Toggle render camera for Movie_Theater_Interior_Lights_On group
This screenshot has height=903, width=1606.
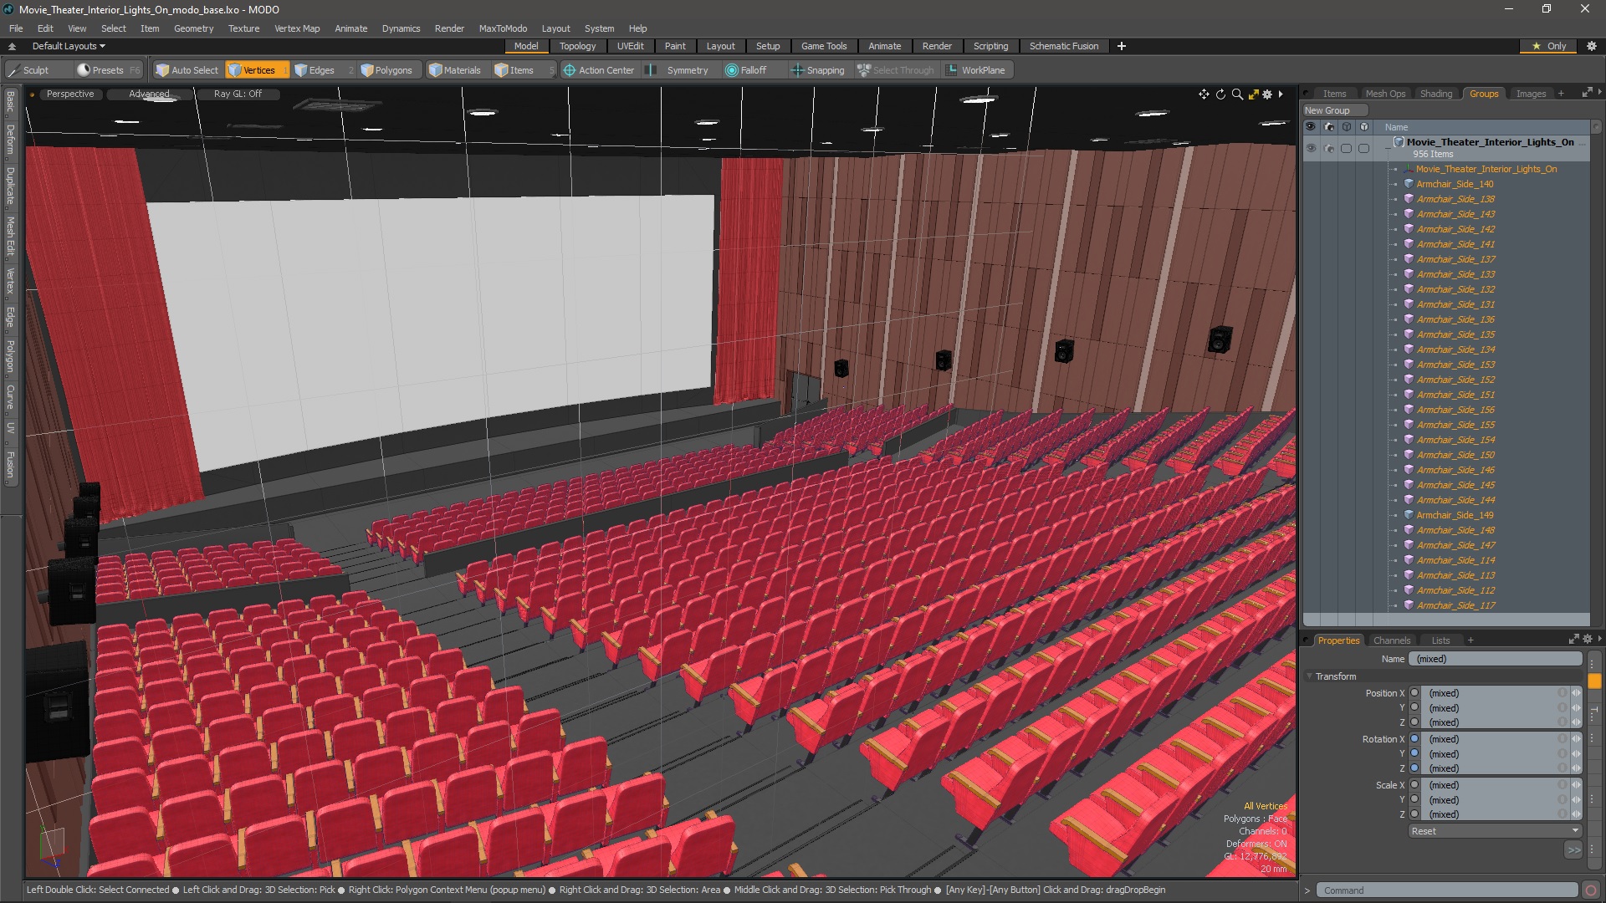click(x=1329, y=148)
